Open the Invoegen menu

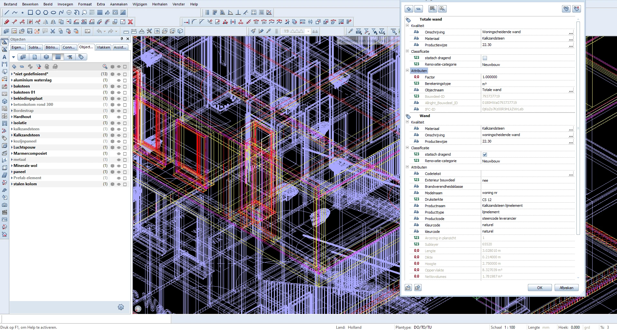65,4
